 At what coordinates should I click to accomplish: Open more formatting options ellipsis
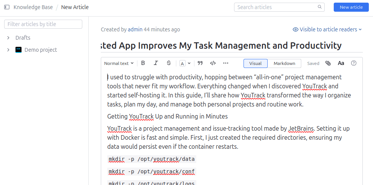pos(226,63)
